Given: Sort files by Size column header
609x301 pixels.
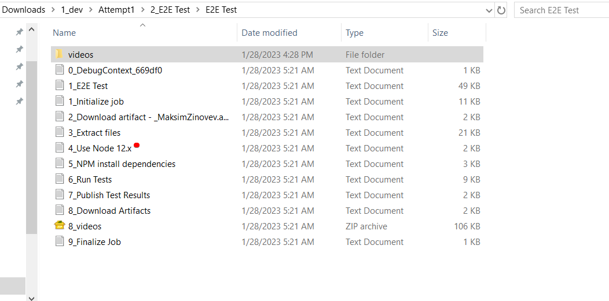Looking at the screenshot, I should (x=440, y=33).
